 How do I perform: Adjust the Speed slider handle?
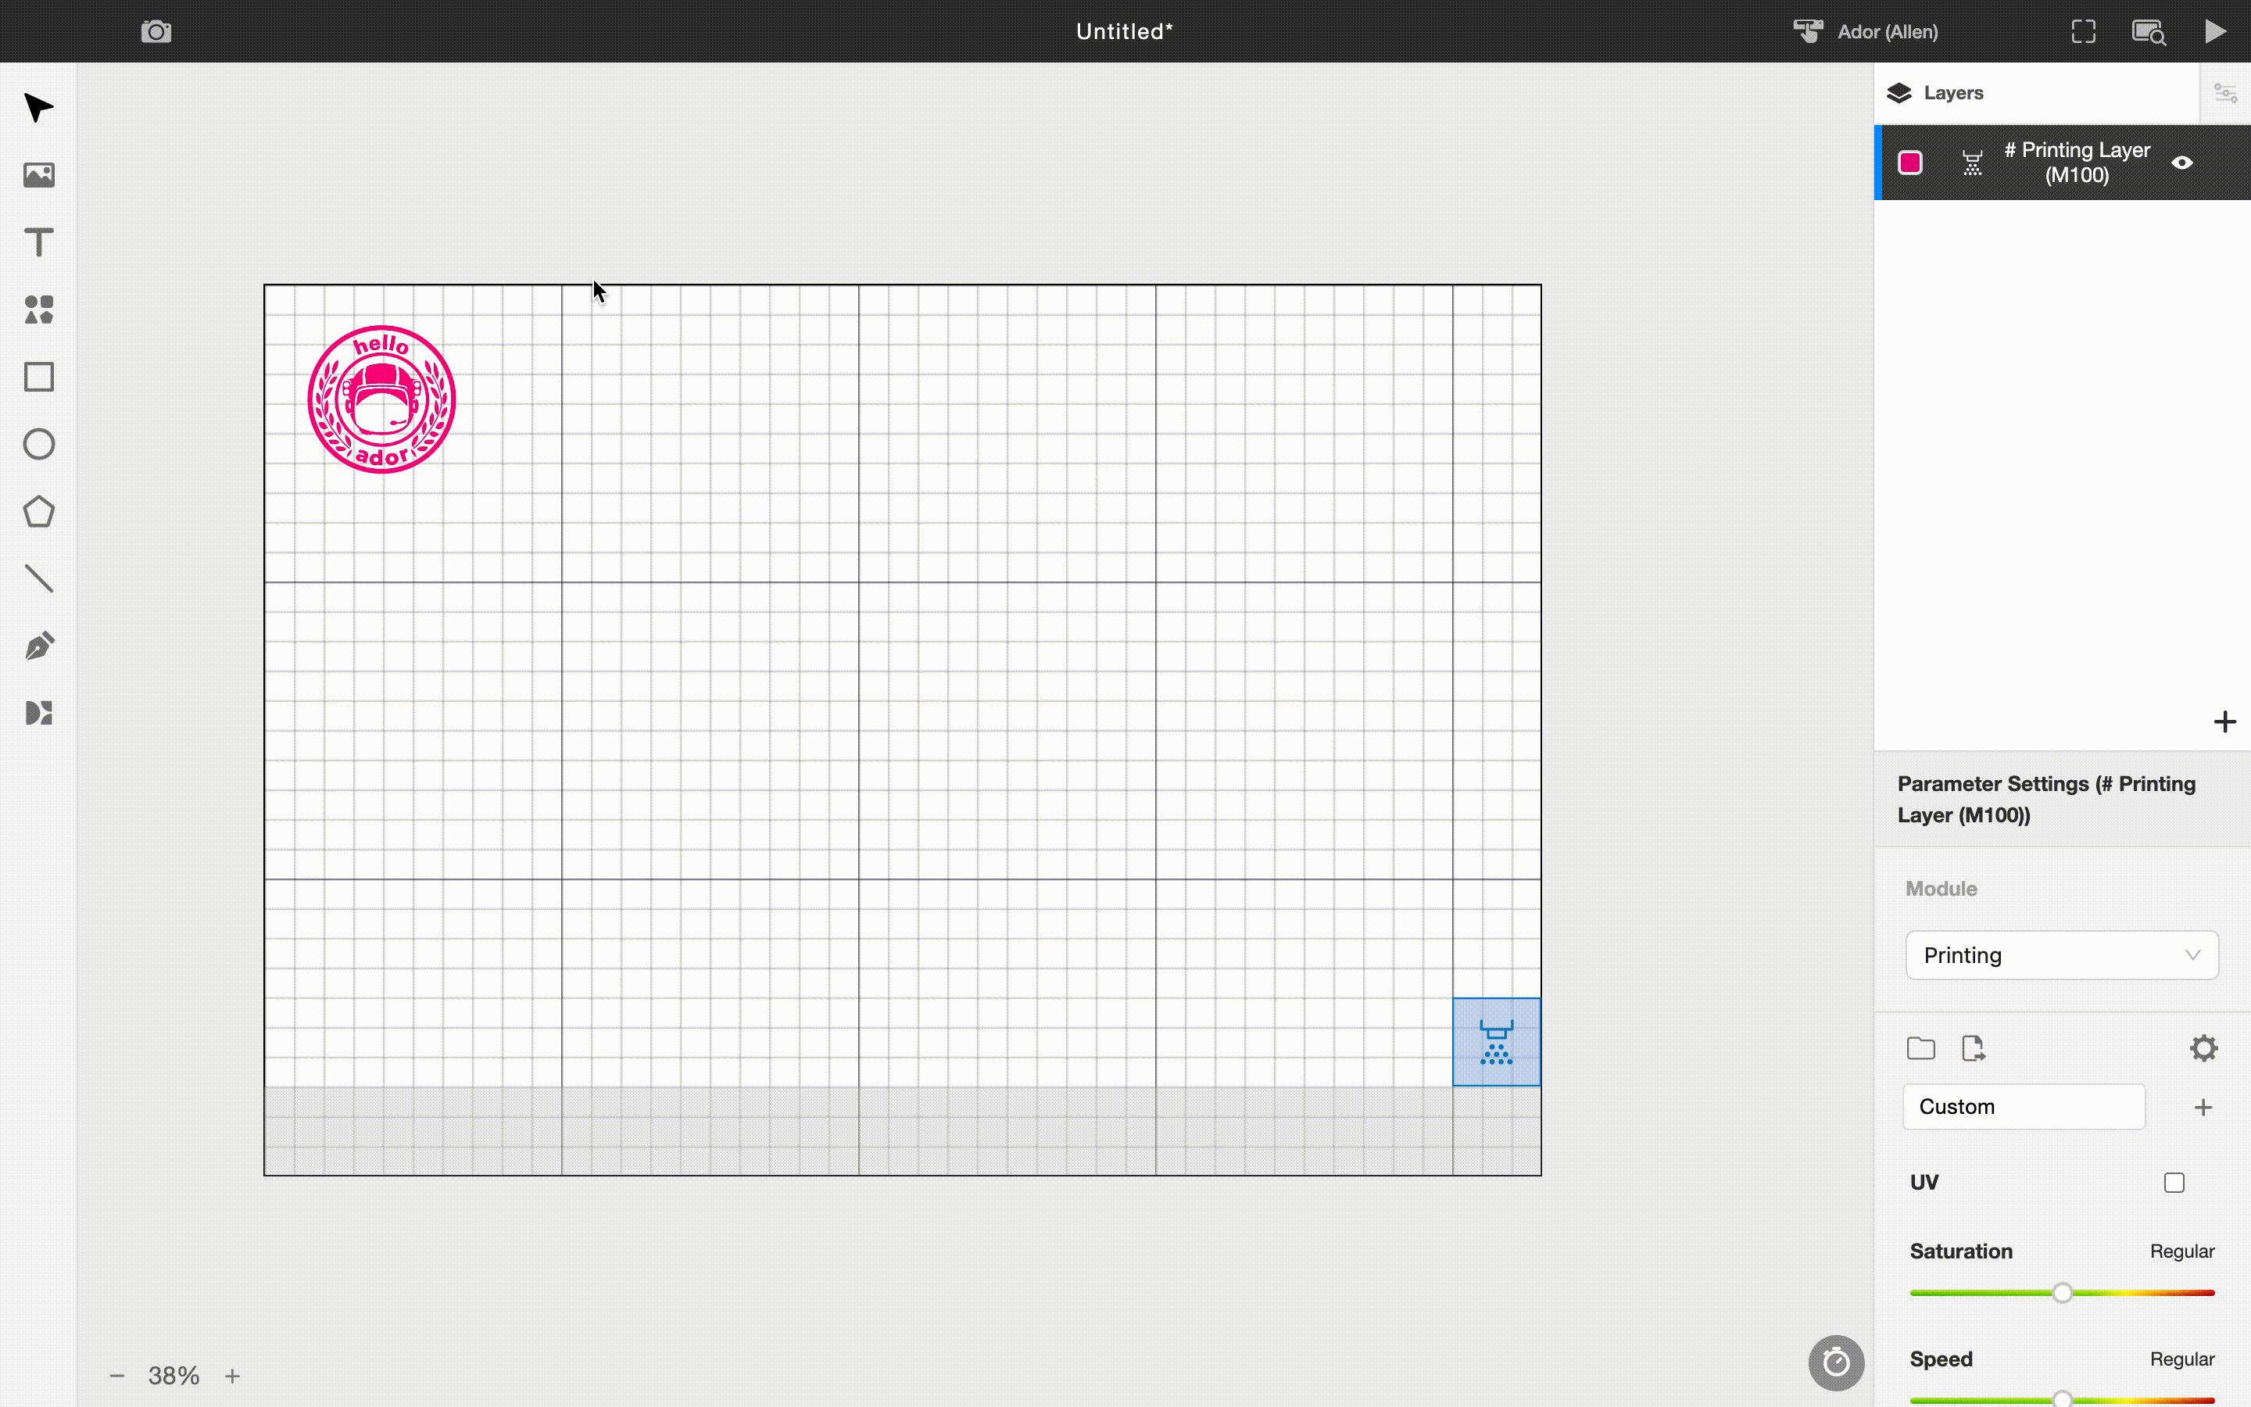(2062, 1398)
